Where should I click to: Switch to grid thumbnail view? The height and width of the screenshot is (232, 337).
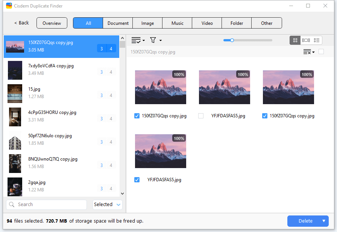pyautogui.click(x=295, y=40)
